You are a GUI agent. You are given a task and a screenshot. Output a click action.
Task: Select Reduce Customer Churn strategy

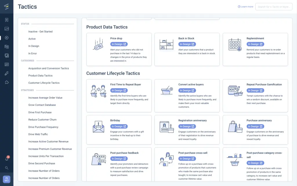(42, 120)
